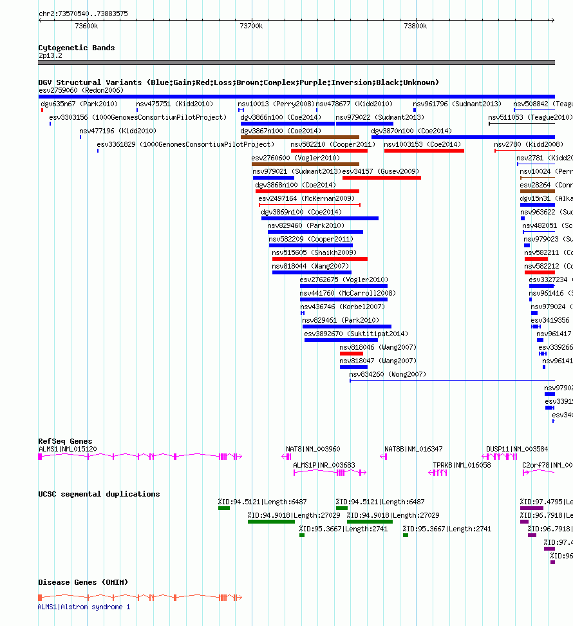Click the ALMS1P|NR_003683 gene label
573x626 pixels.
click(x=324, y=466)
